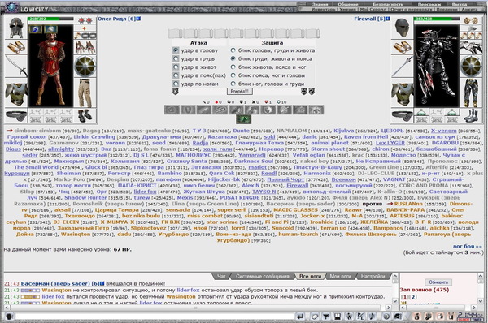Viewport: 488px width, 323px height.
Task: Click the money bag icon at bottom right
Action: [x=416, y=317]
